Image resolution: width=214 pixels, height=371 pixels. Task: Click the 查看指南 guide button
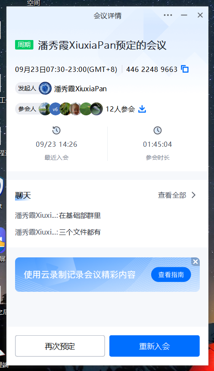(171, 275)
